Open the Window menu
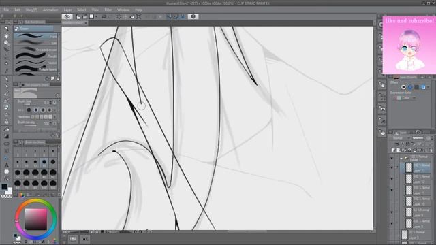The height and width of the screenshot is (245, 436). coord(123,10)
